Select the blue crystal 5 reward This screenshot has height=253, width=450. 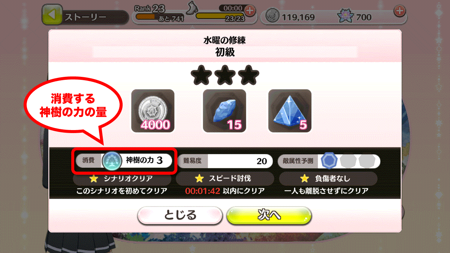pos(290,111)
